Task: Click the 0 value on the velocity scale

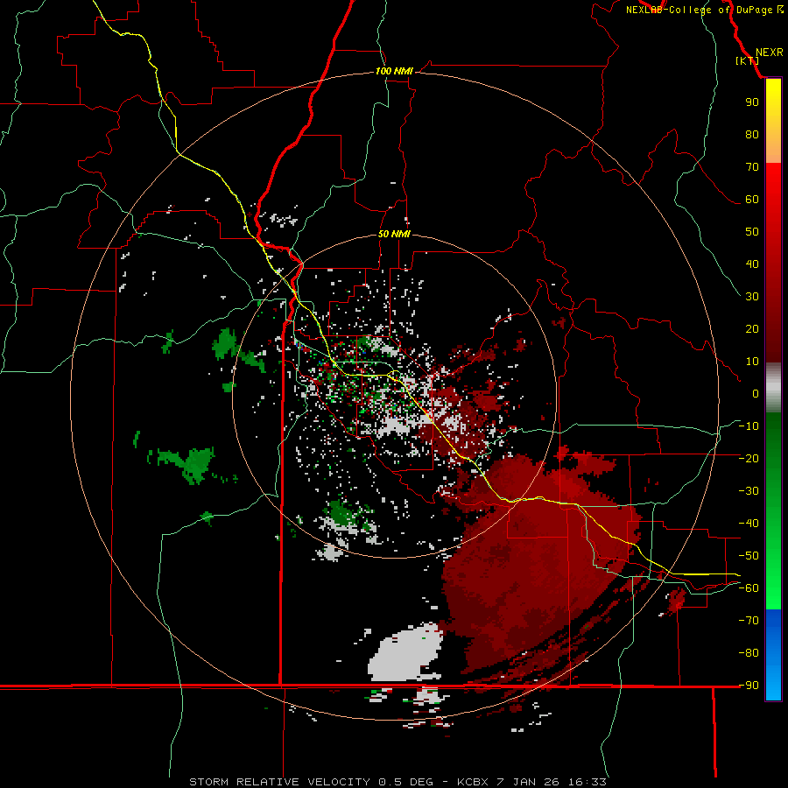Action: coord(756,393)
